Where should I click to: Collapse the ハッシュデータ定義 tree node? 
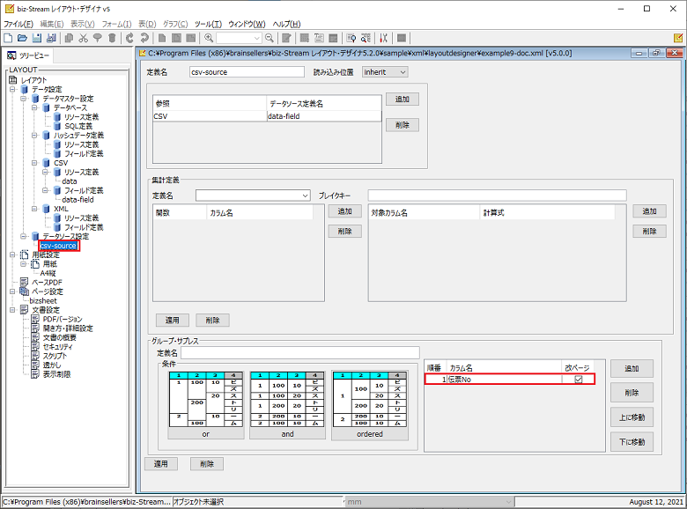pyautogui.click(x=35, y=136)
